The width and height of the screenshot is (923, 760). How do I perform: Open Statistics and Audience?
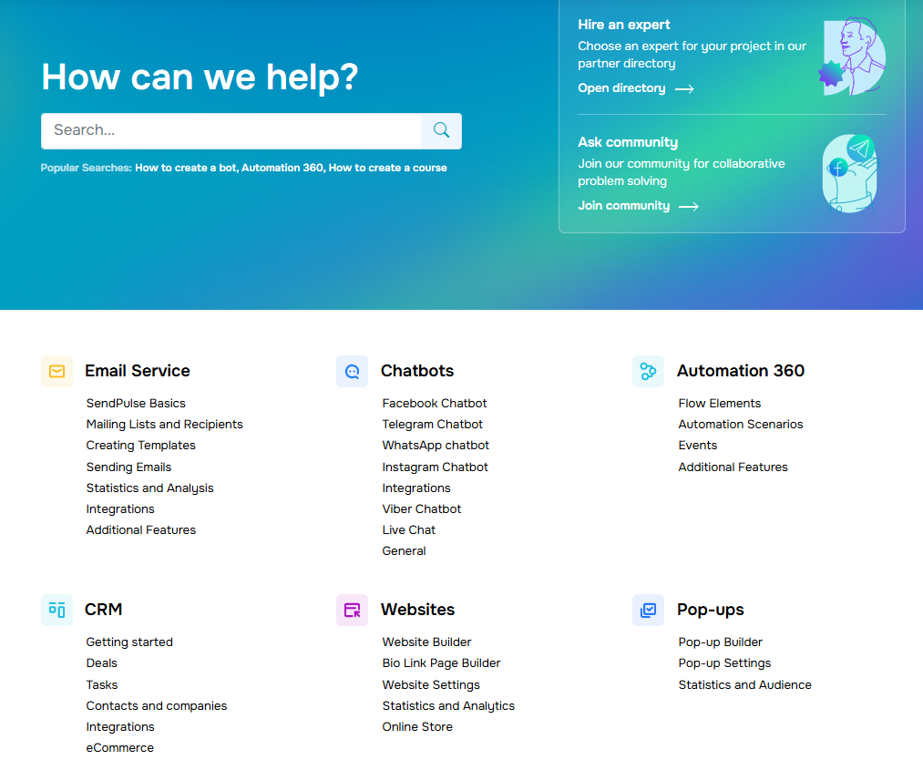(x=744, y=685)
